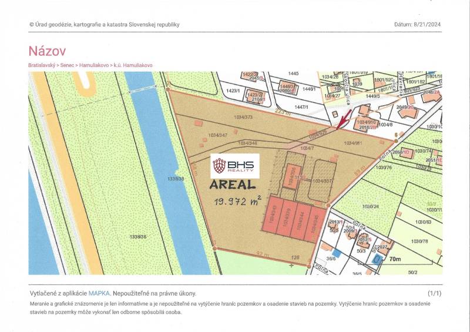Click parcel label 1034/28
470x332 pixels.
(x=330, y=77)
